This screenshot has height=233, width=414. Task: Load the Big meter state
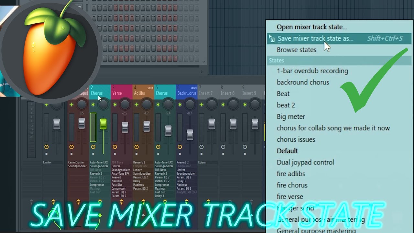(291, 116)
